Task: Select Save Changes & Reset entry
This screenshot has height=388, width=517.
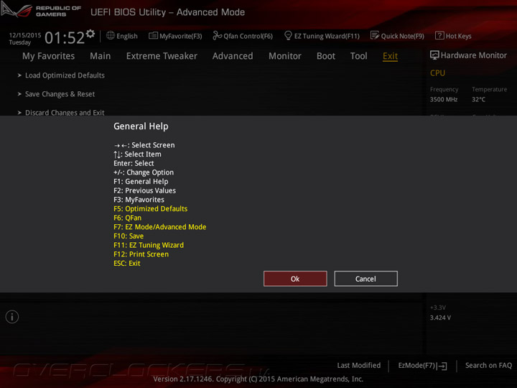Action: (60, 94)
